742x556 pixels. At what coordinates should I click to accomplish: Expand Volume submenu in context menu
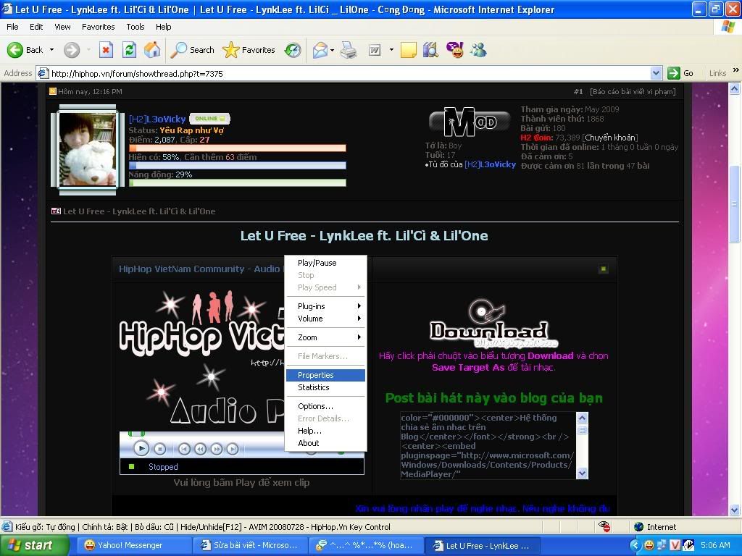coord(325,319)
